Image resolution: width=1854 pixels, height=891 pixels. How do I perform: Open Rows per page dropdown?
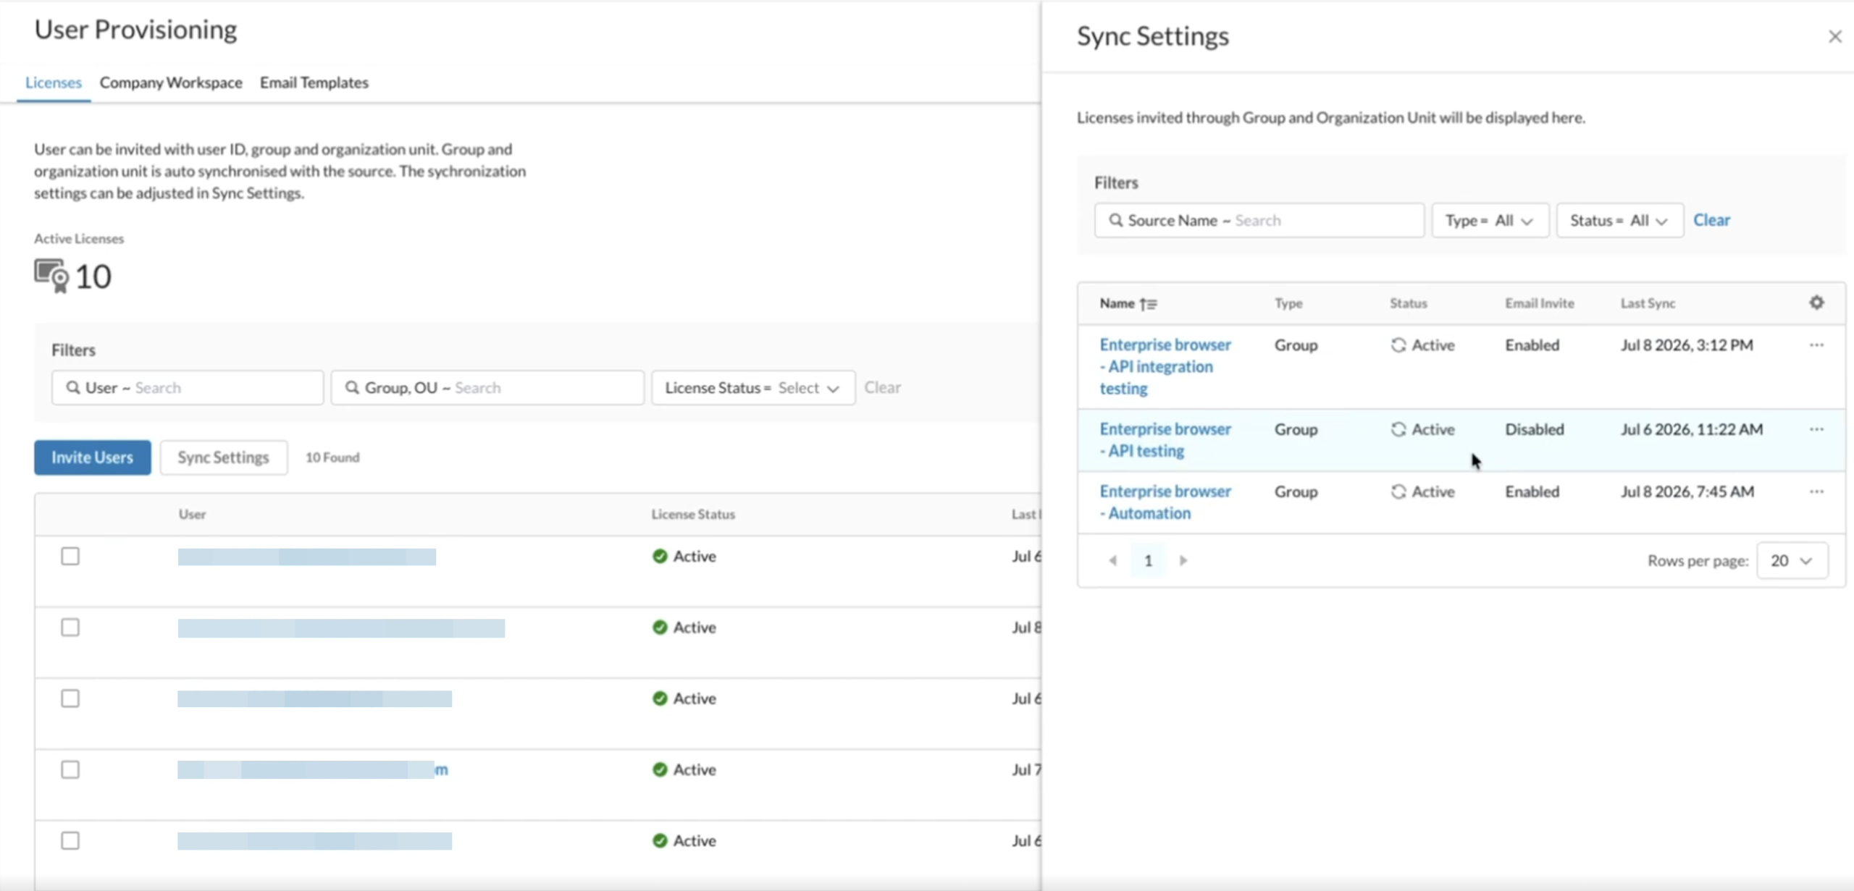point(1792,560)
